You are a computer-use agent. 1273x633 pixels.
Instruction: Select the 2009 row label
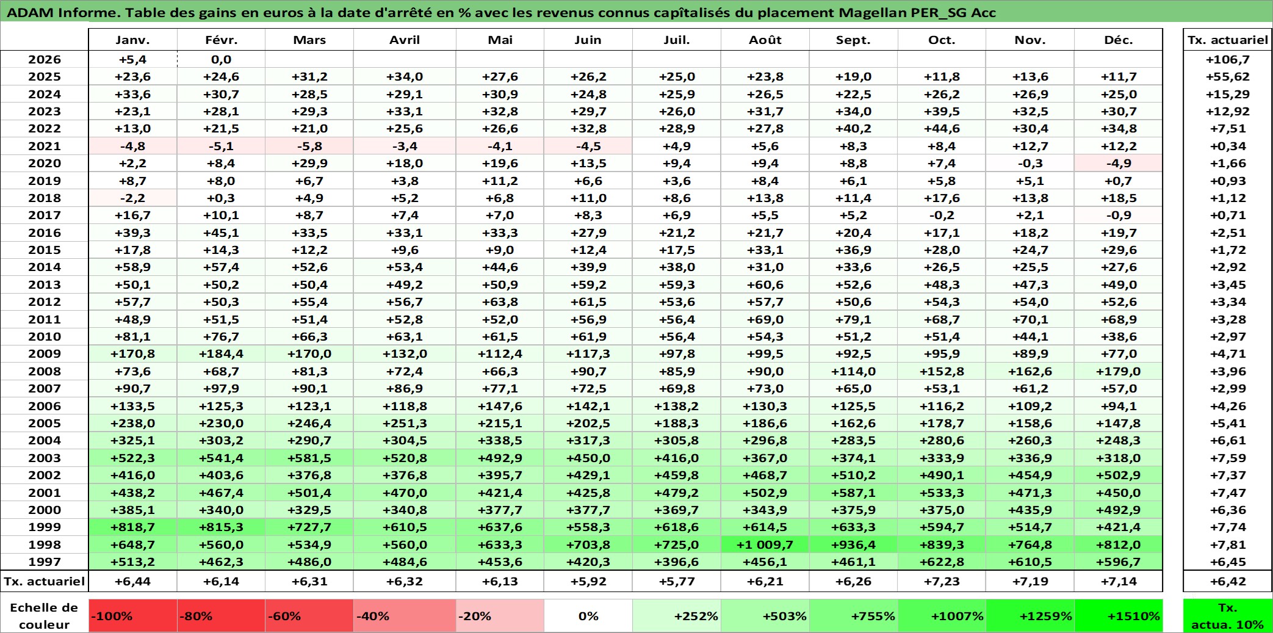(45, 354)
